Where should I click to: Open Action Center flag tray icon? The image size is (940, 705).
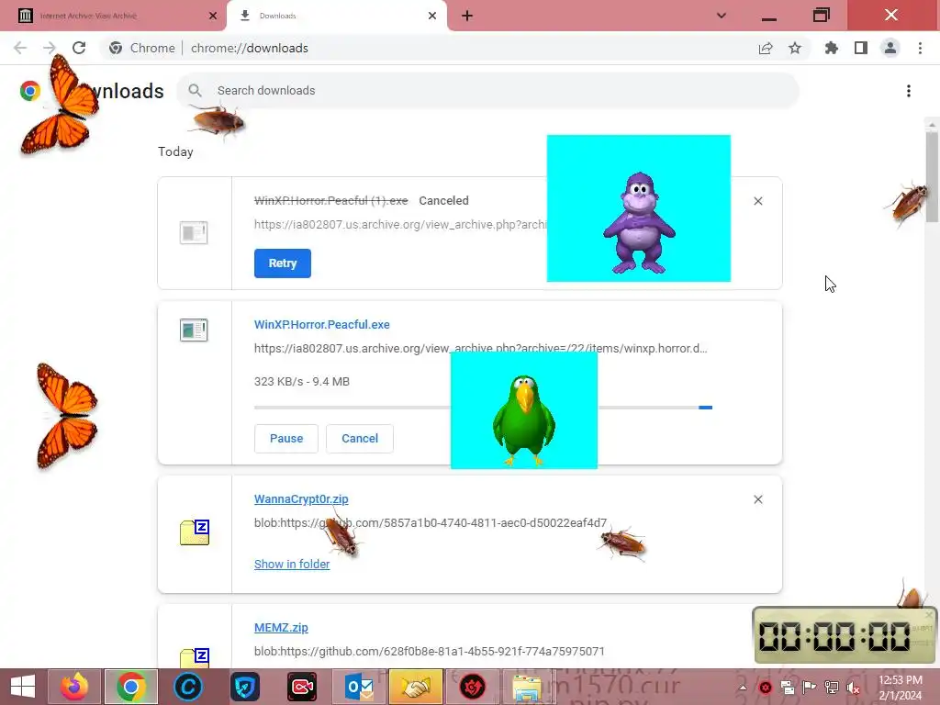click(x=809, y=687)
